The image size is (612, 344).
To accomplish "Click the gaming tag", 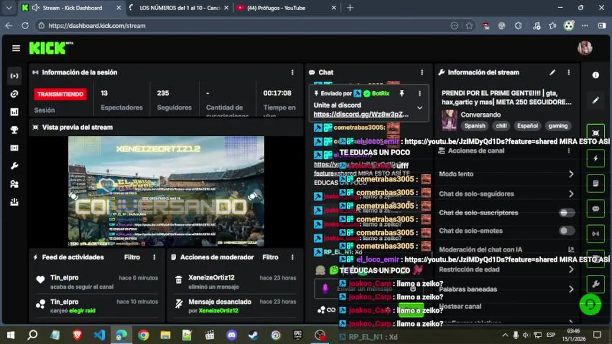I will 558,126.
